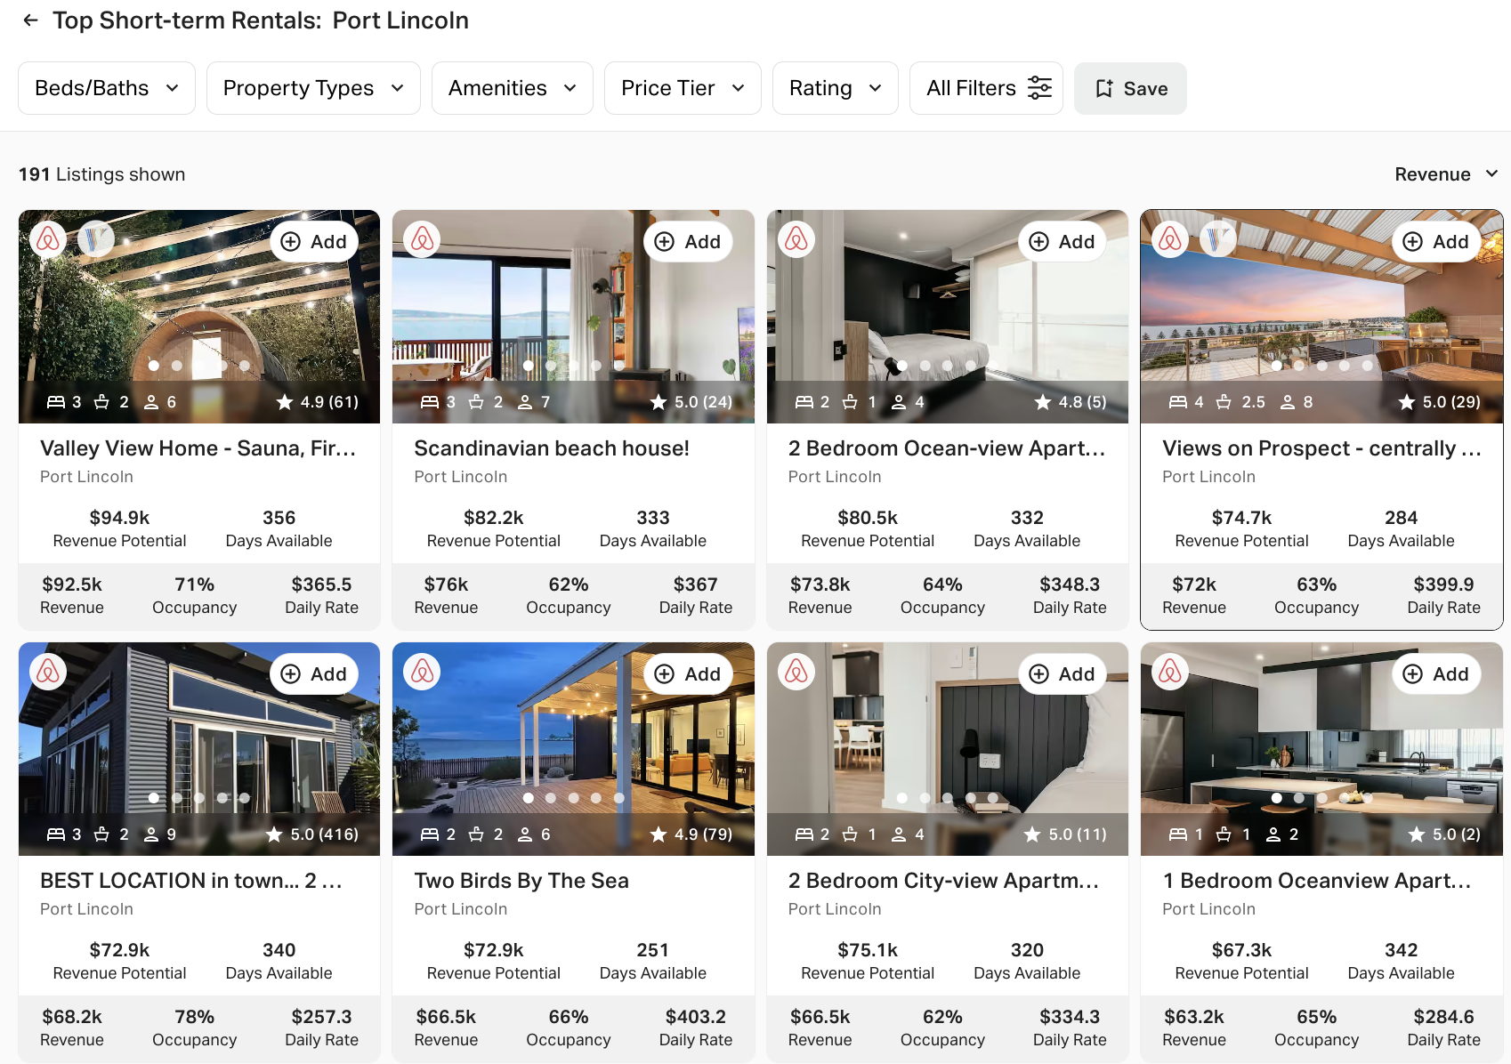
Task: Expand the Property Types filter
Action: (312, 87)
